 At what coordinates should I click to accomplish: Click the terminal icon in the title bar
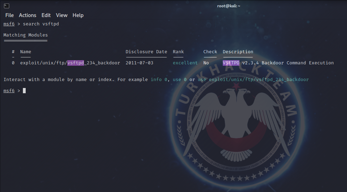click(x=7, y=6)
